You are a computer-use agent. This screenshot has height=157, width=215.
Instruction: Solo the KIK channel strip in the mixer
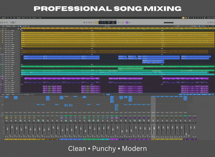tap(12, 137)
